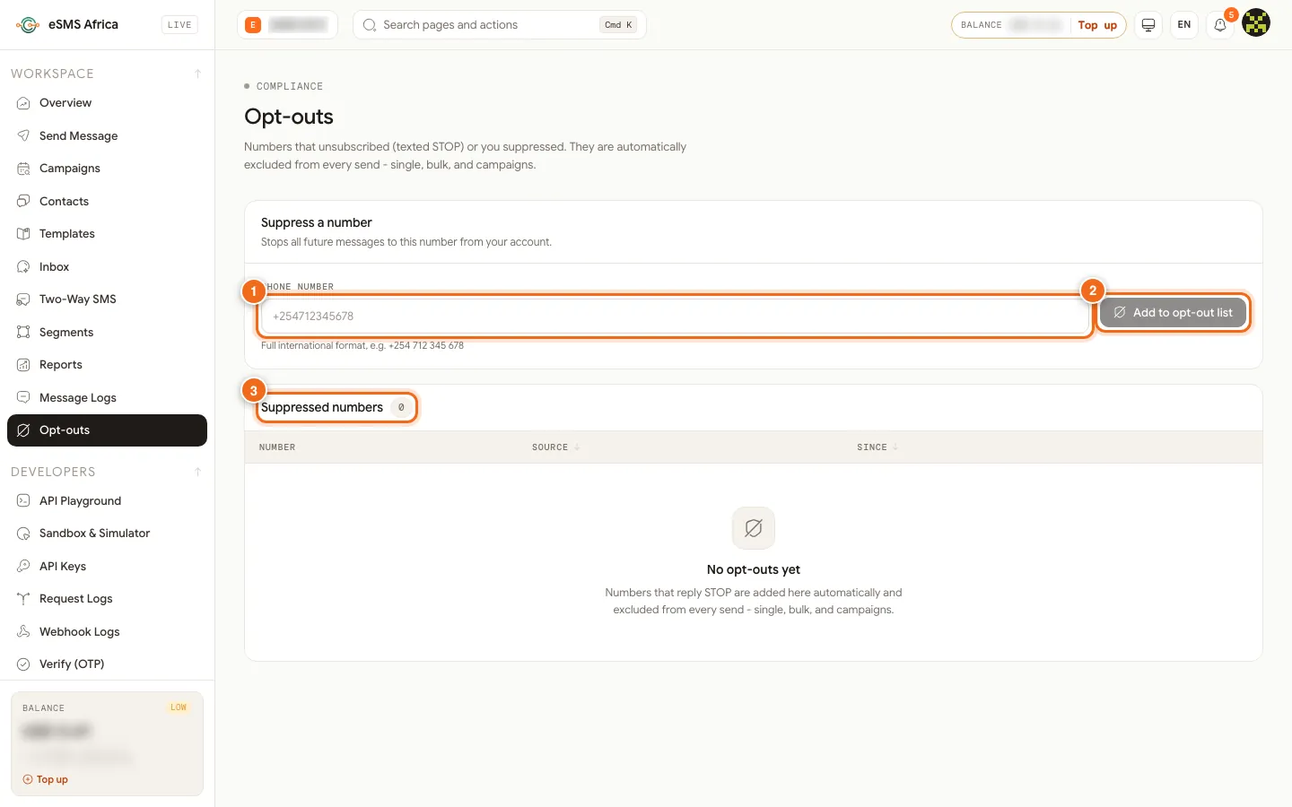Click the Two-Way SMS icon
1292x807 pixels.
pos(23,299)
